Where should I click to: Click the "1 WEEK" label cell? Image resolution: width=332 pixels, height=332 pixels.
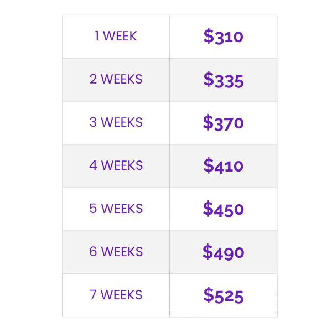pyautogui.click(x=116, y=37)
